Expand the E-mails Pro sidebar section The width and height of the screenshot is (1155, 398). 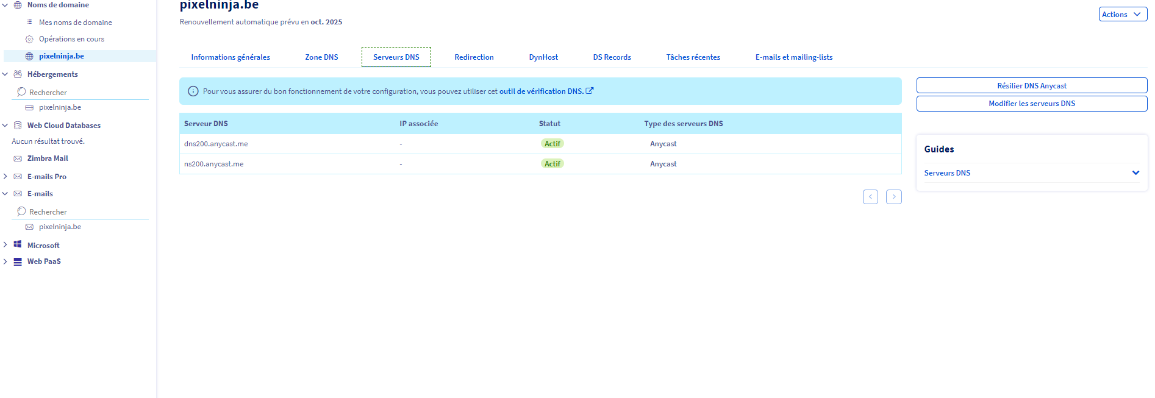[x=5, y=177]
